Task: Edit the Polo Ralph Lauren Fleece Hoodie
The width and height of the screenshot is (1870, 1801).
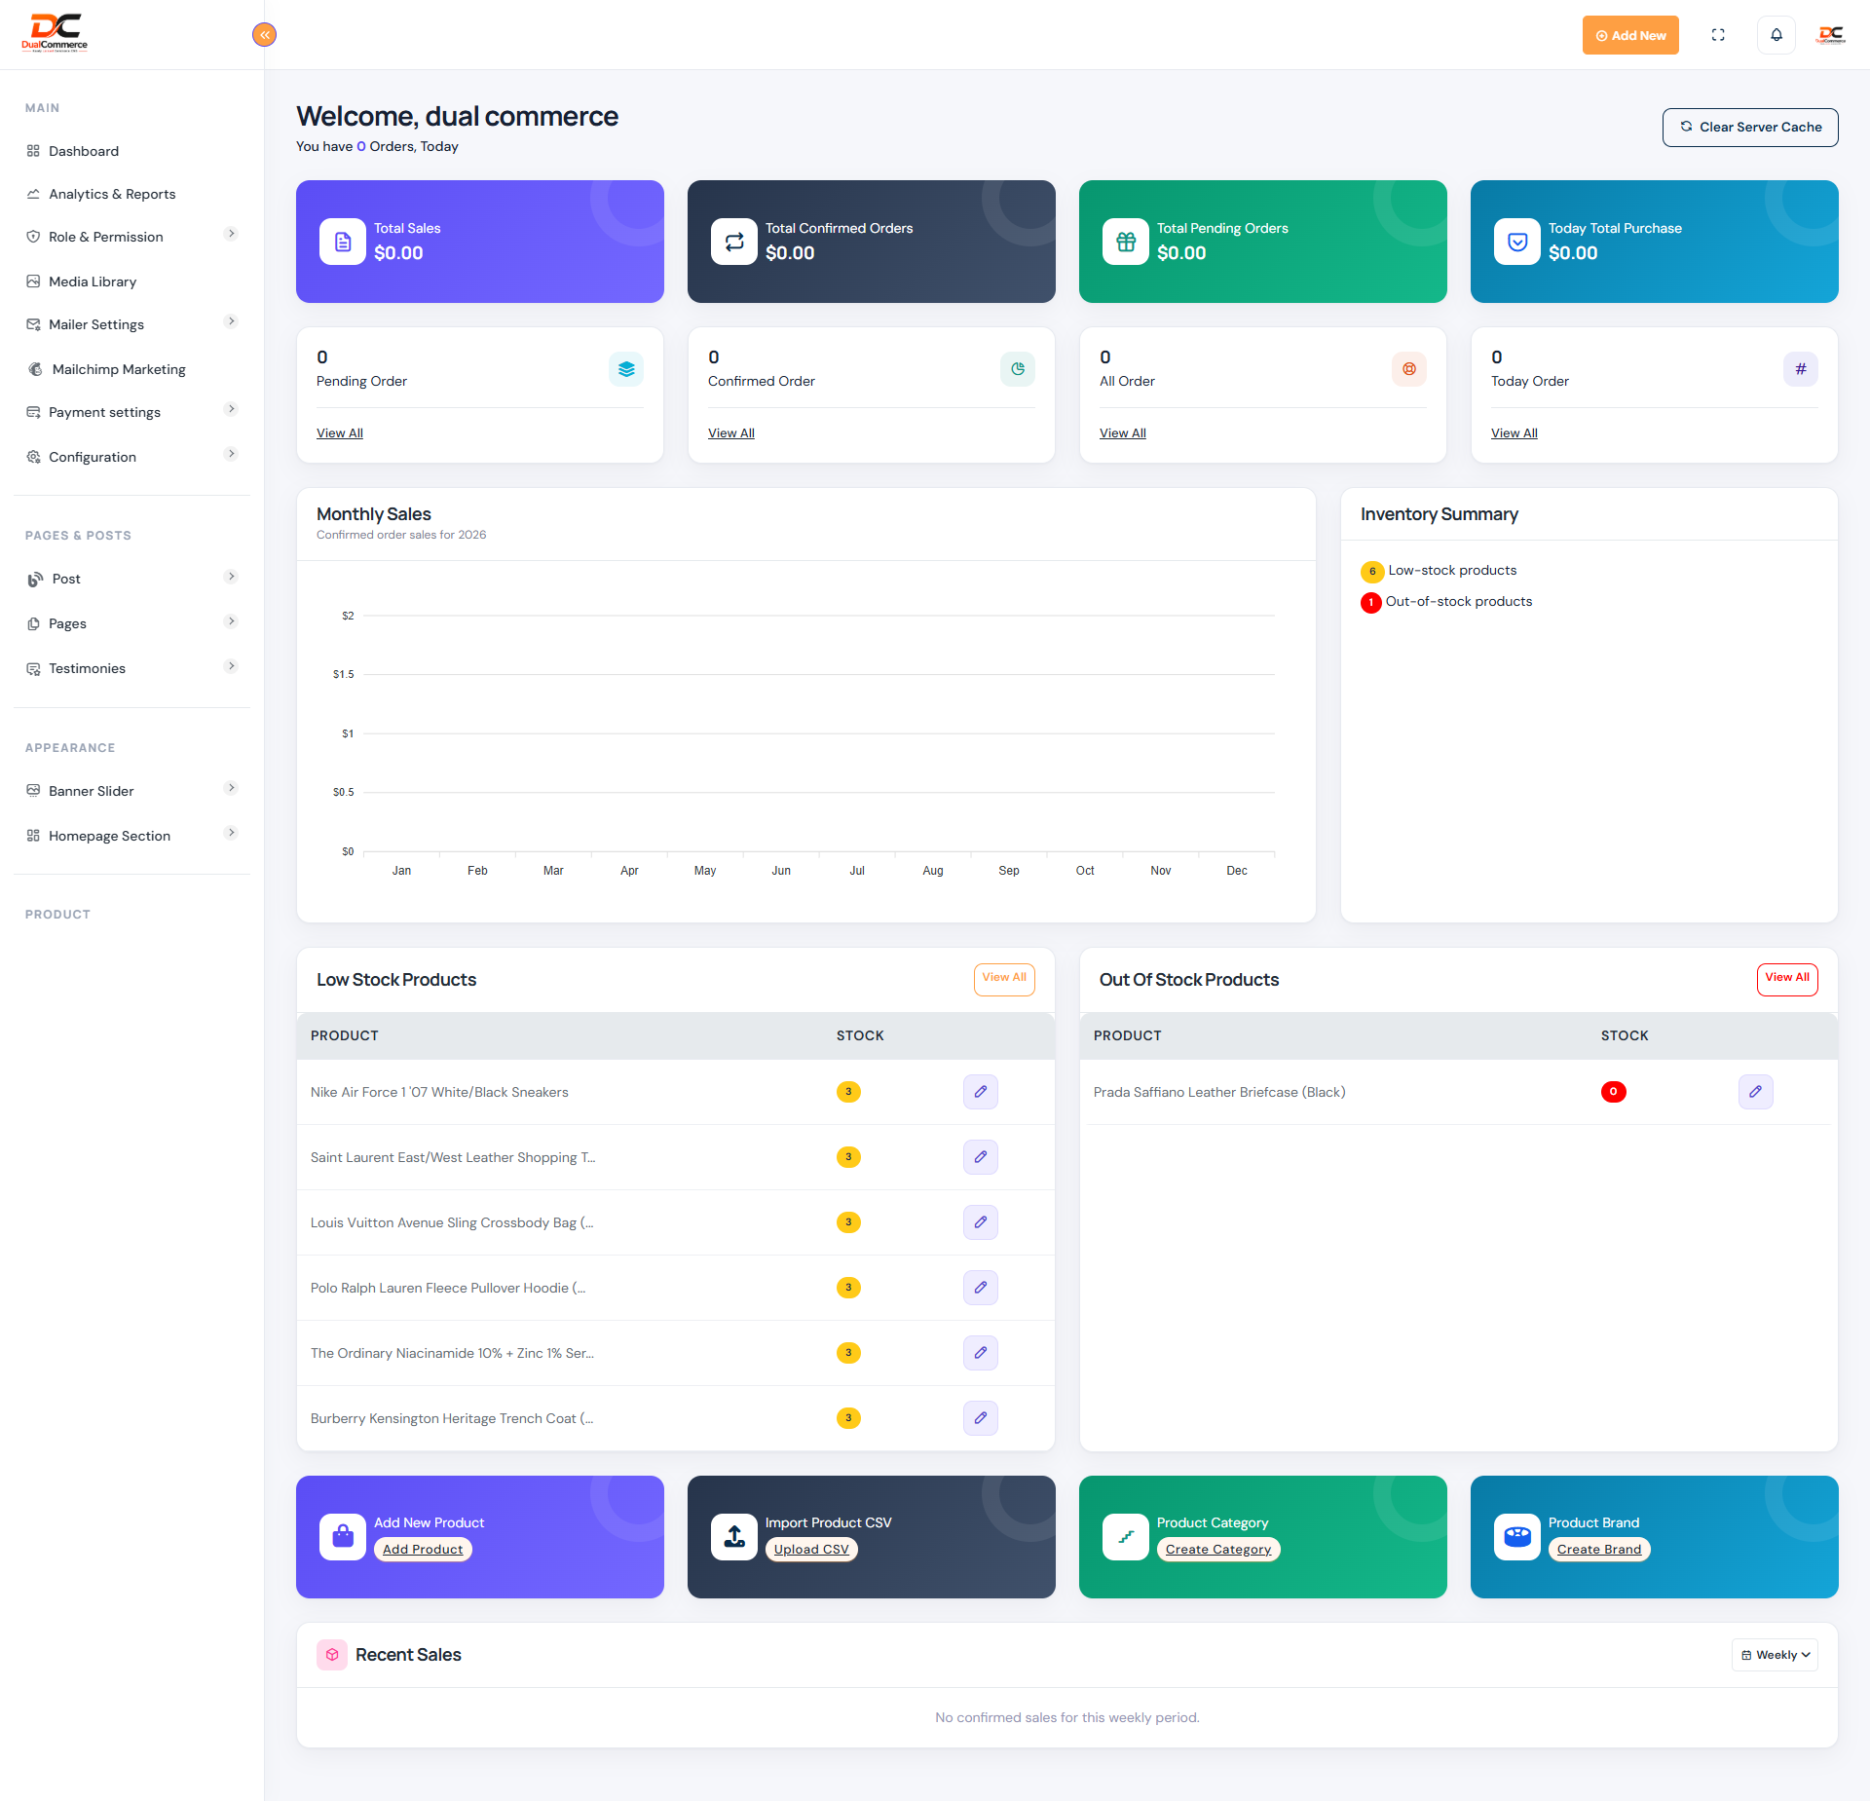Action: click(x=981, y=1288)
